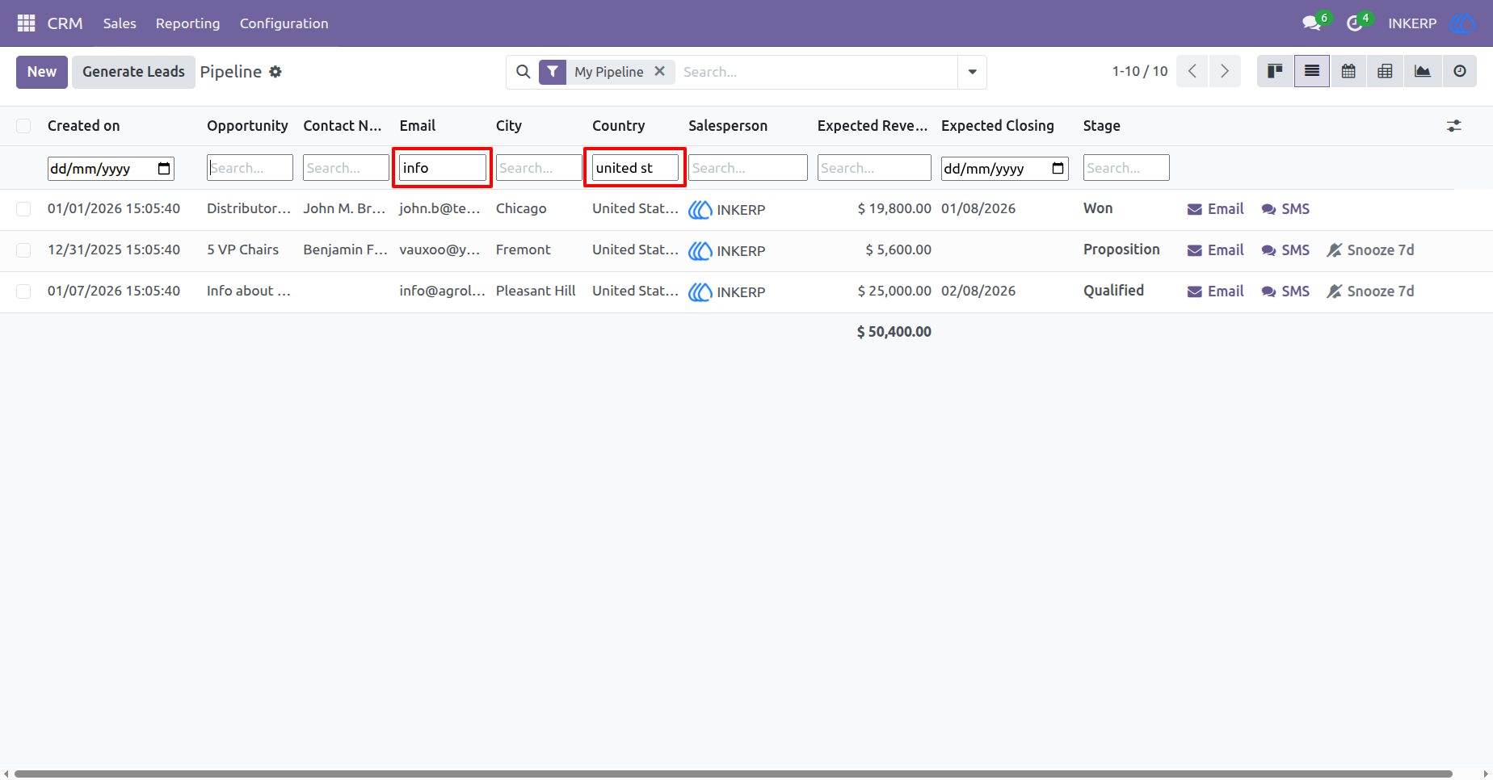Open optional columns adjust icon
The image size is (1493, 780).
click(1454, 126)
